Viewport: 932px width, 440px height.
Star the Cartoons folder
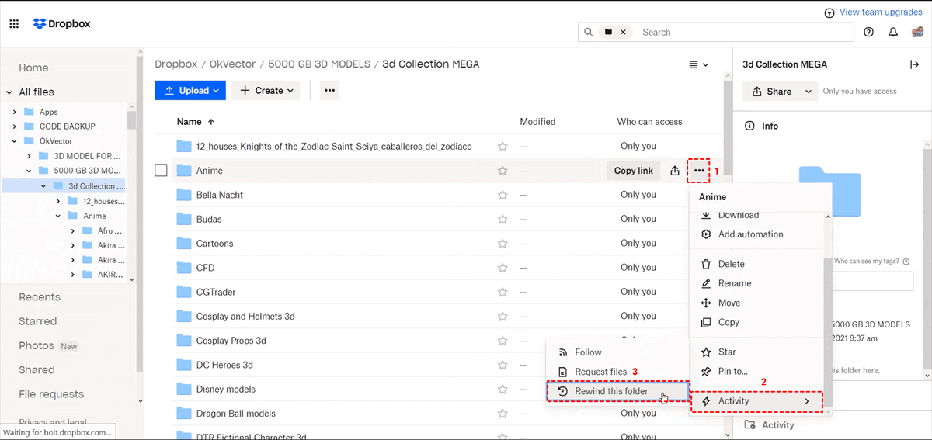[x=503, y=244]
